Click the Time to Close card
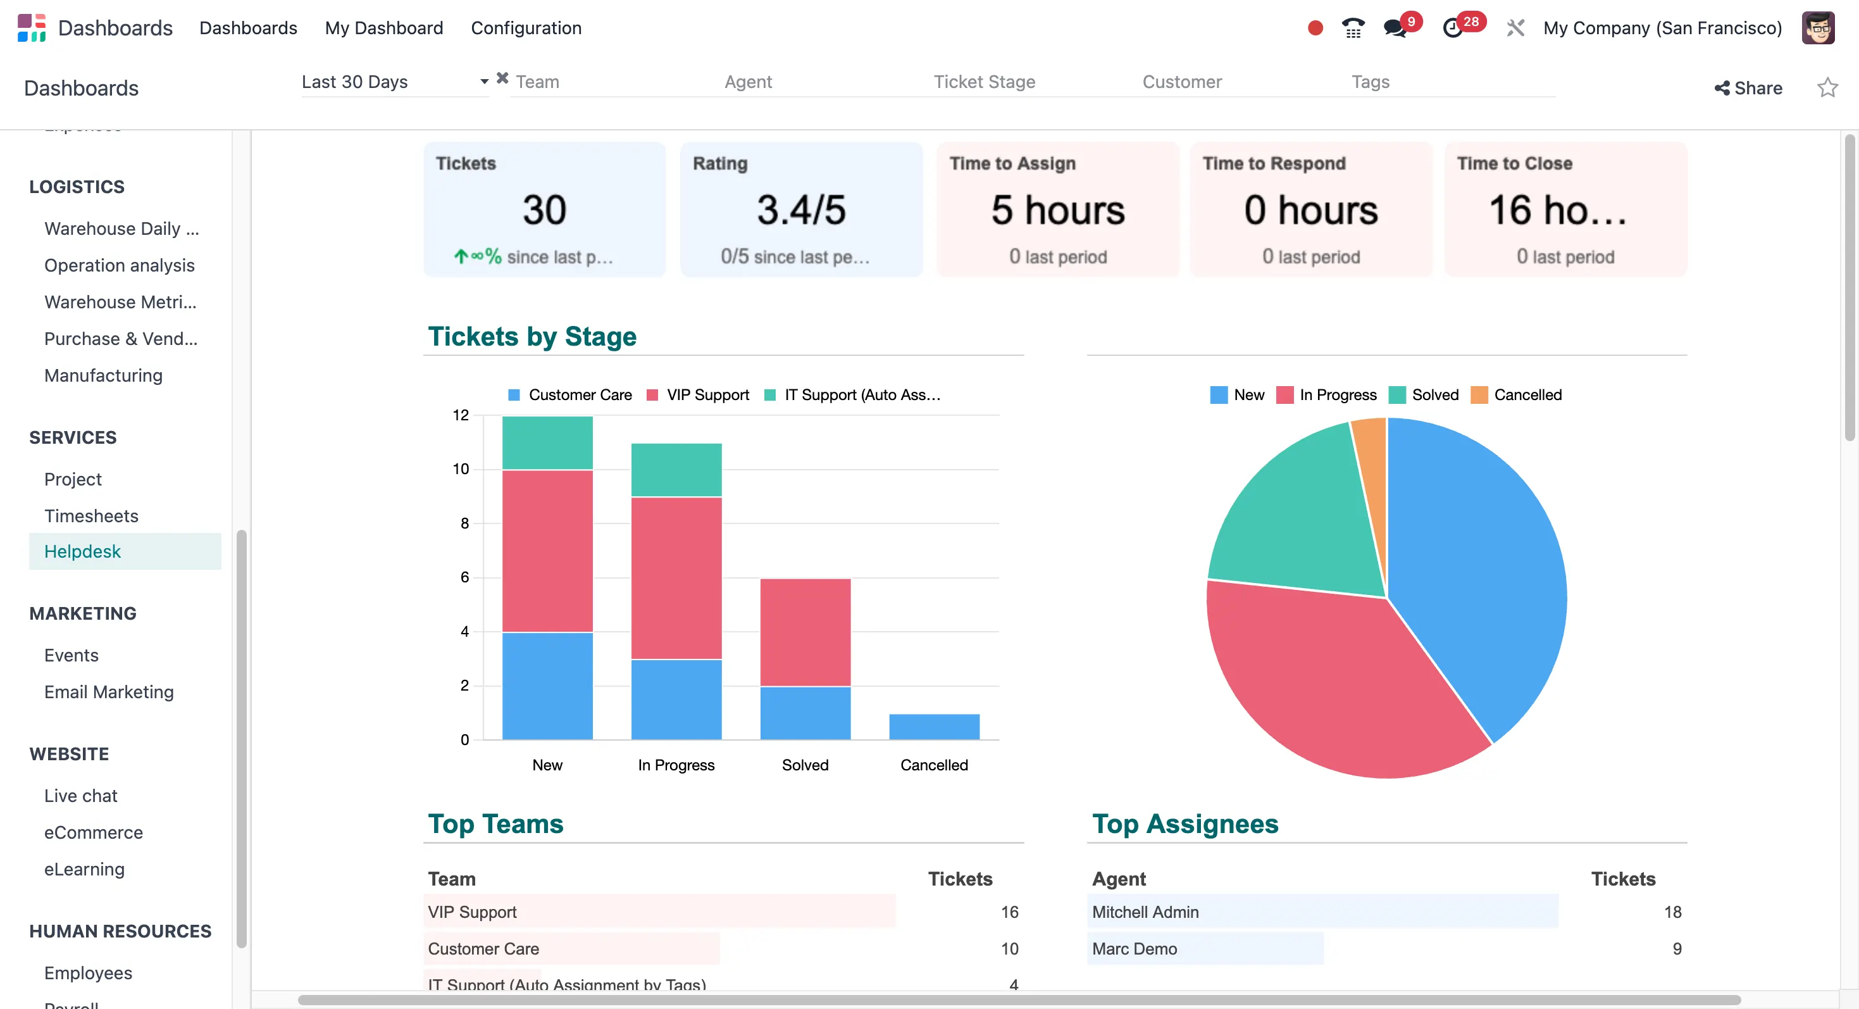This screenshot has width=1859, height=1009. [x=1565, y=210]
